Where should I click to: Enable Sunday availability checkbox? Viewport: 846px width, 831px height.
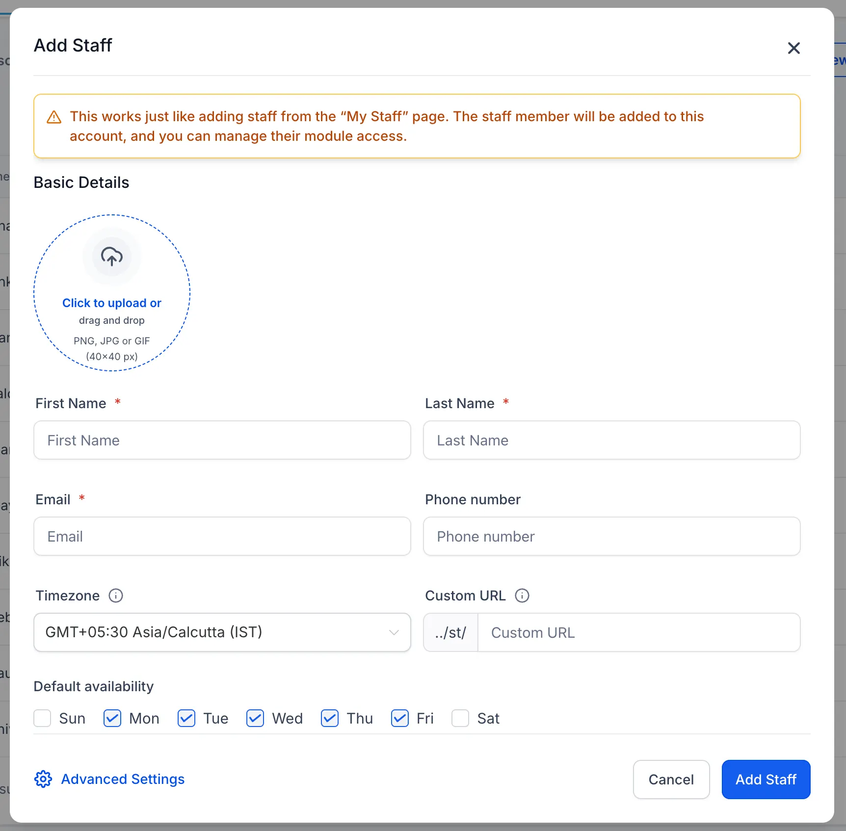click(42, 718)
